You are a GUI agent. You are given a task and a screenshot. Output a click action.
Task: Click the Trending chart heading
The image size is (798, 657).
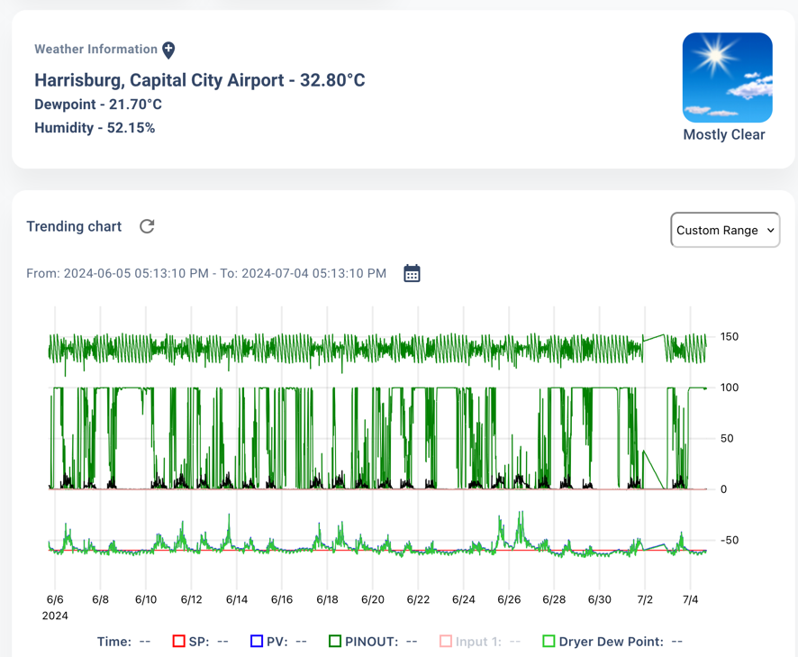coord(74,226)
